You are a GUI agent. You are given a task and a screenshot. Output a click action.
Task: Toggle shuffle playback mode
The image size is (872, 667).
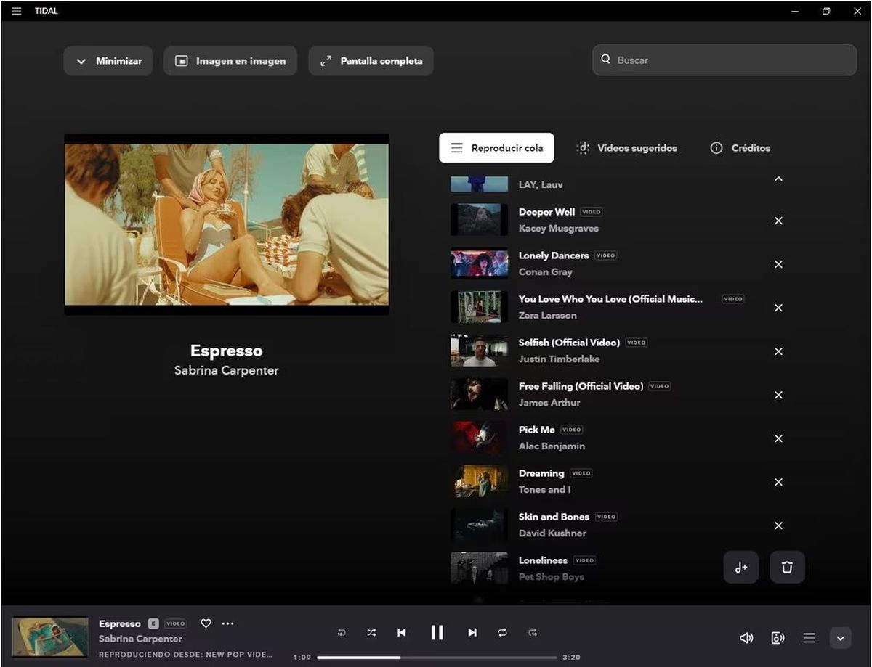(x=371, y=633)
